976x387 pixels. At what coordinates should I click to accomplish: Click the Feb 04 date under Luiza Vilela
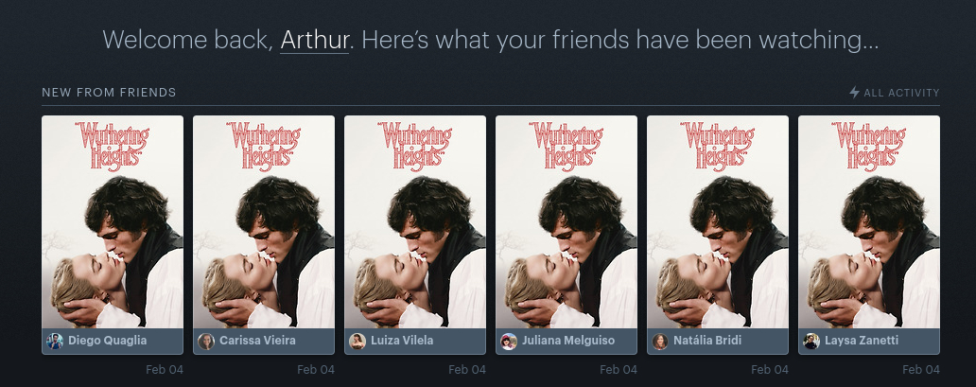(x=467, y=370)
